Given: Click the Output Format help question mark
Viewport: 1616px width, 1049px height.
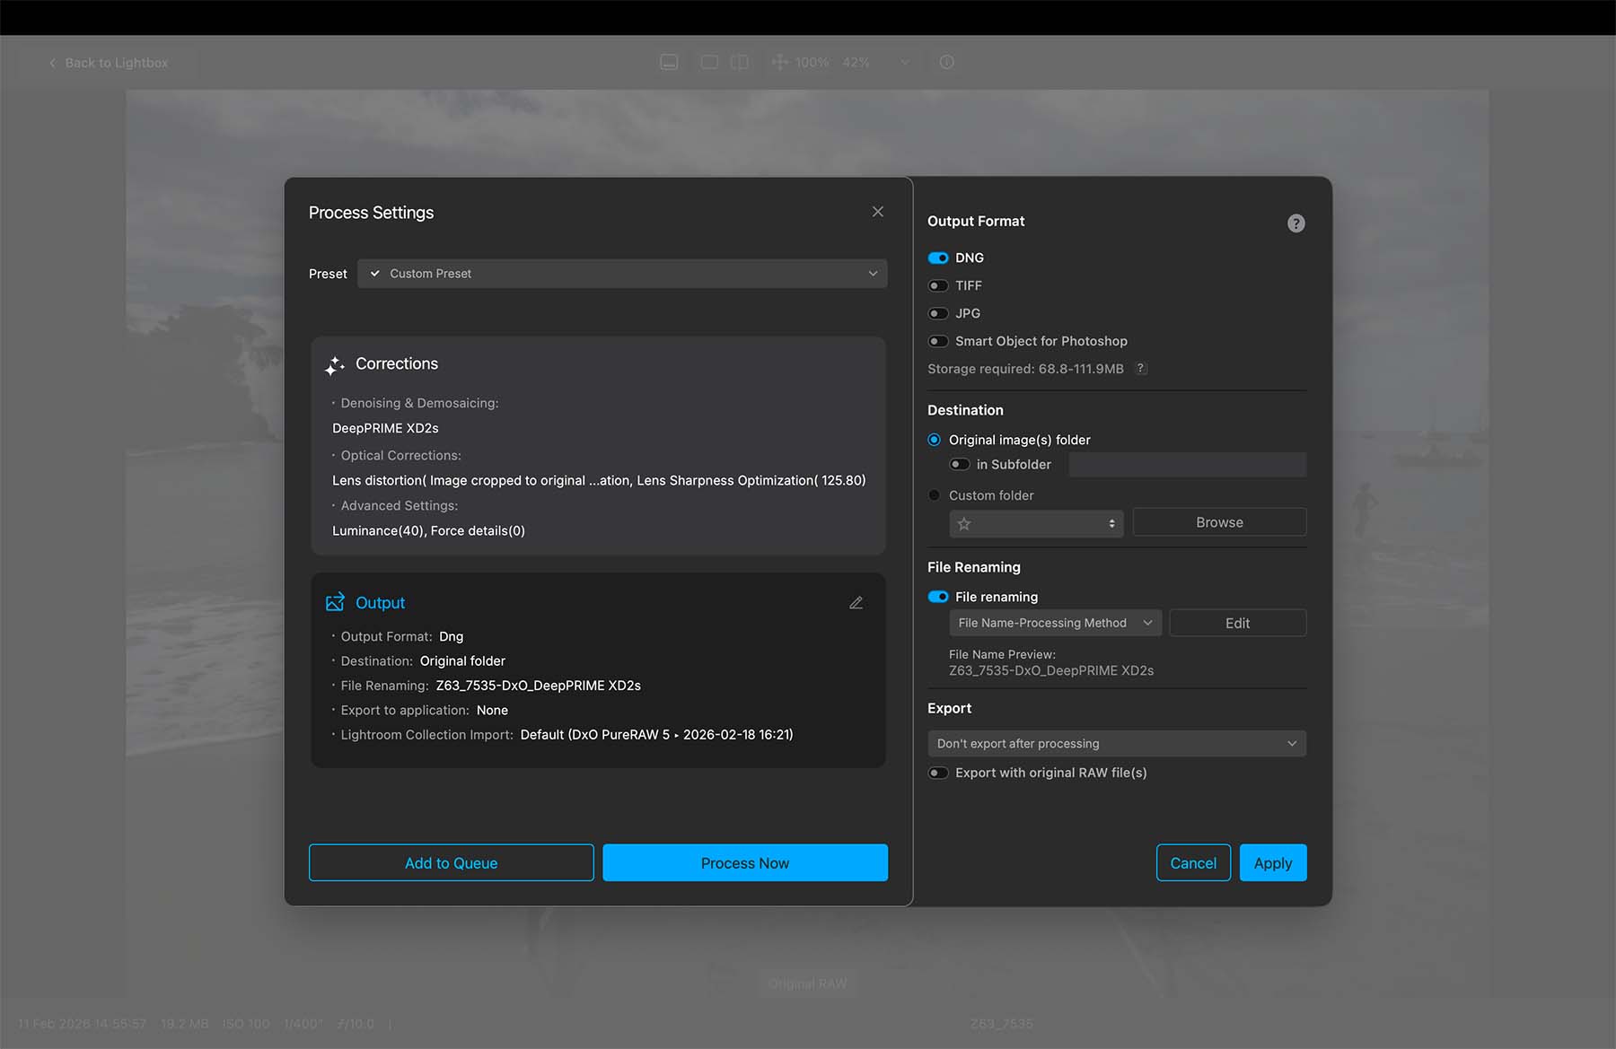Looking at the screenshot, I should (1295, 223).
